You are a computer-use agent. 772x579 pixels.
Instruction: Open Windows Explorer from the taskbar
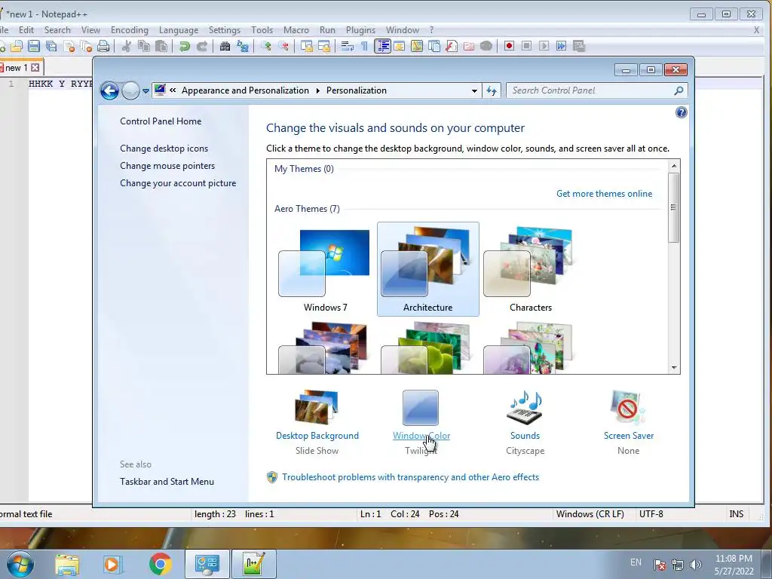pyautogui.click(x=67, y=564)
